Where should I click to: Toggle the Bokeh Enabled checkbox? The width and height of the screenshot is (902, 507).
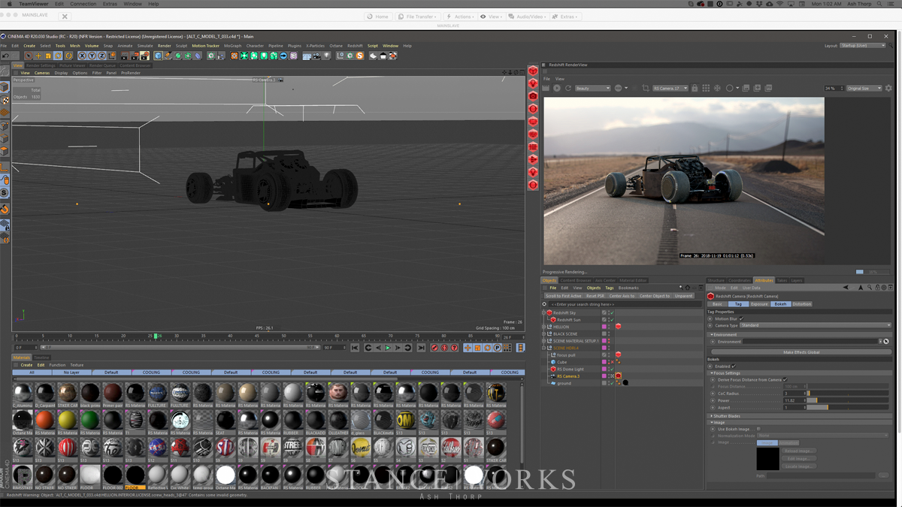(733, 366)
